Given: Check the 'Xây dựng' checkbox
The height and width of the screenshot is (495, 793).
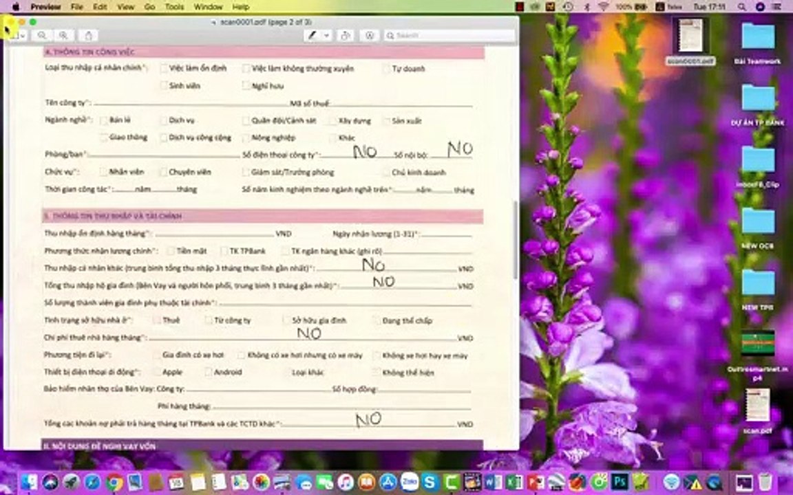Looking at the screenshot, I should pyautogui.click(x=332, y=121).
